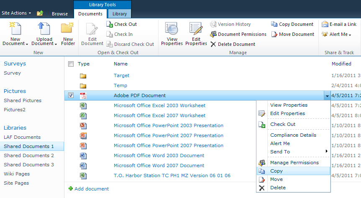Select the Documents ribbon tab
361x198 pixels.
coord(90,14)
